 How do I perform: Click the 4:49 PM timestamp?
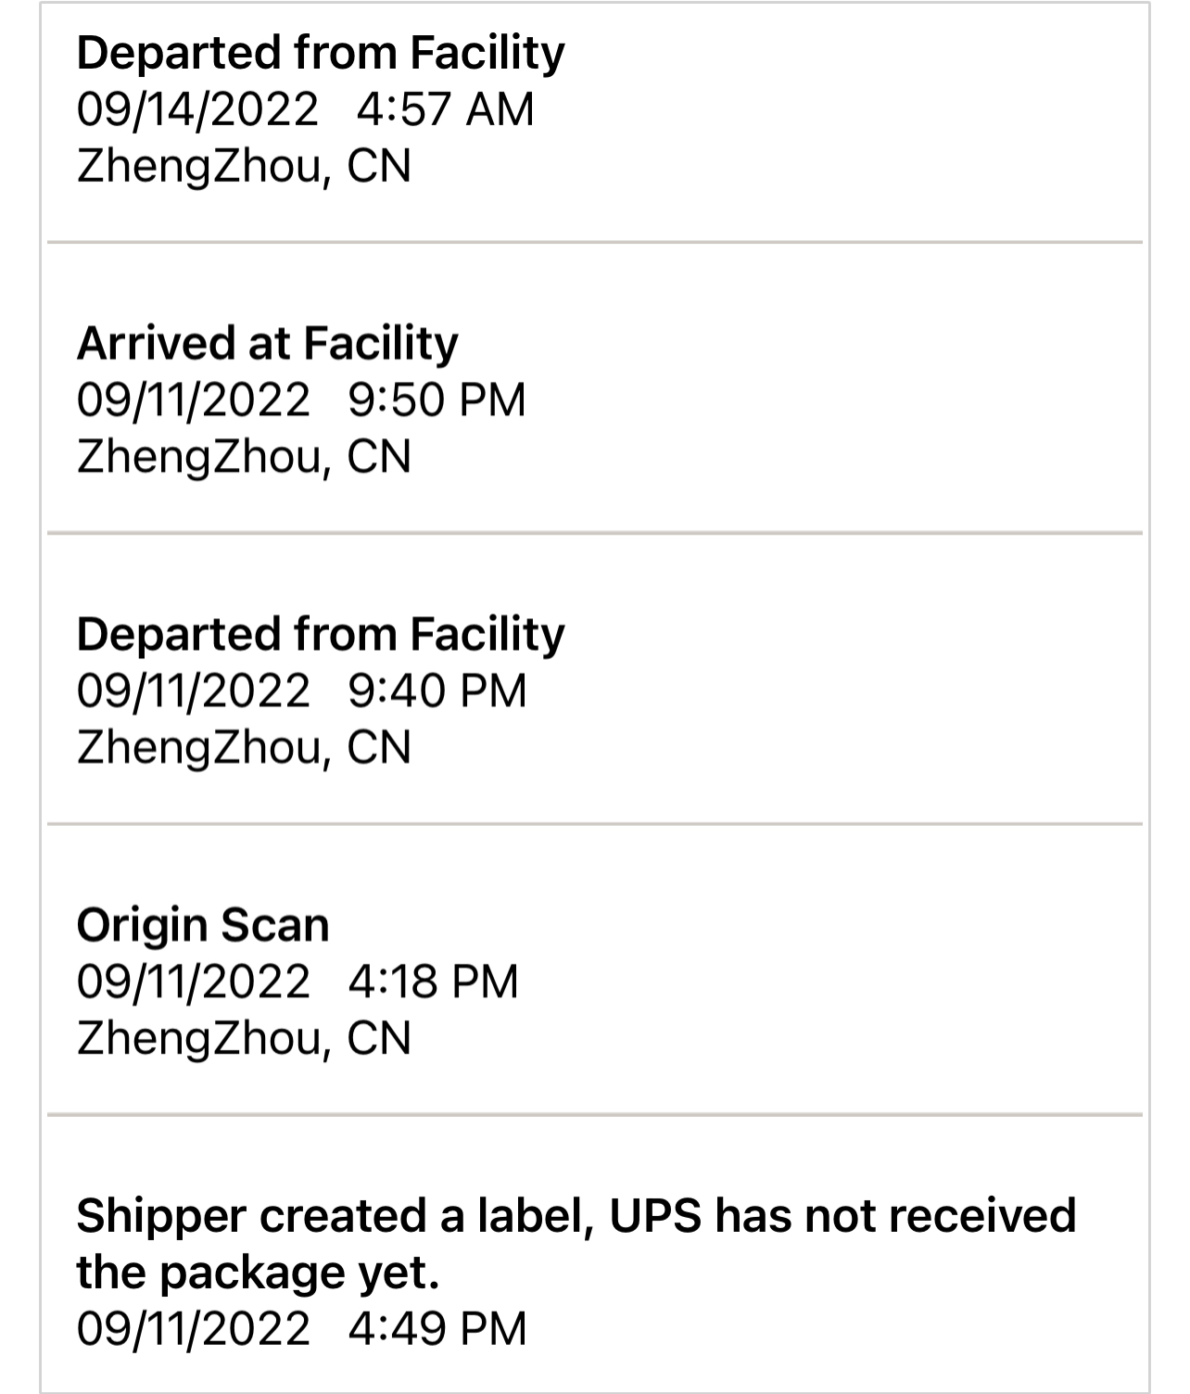pos(437,1328)
